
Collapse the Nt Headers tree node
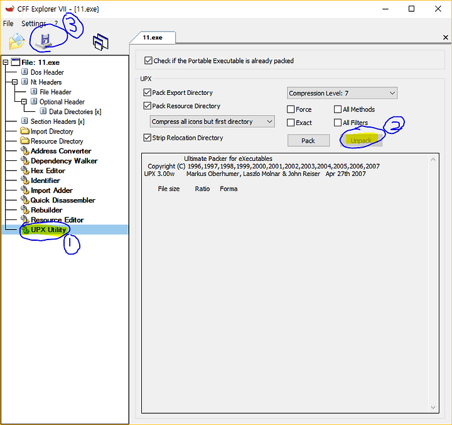14,82
